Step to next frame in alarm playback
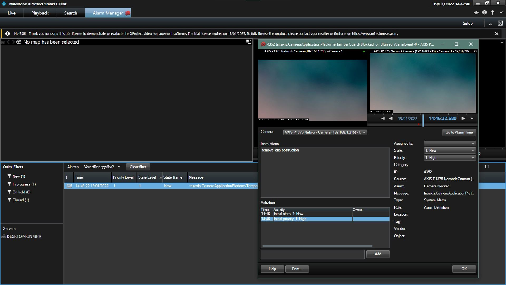Image resolution: width=506 pixels, height=285 pixels. (471, 119)
